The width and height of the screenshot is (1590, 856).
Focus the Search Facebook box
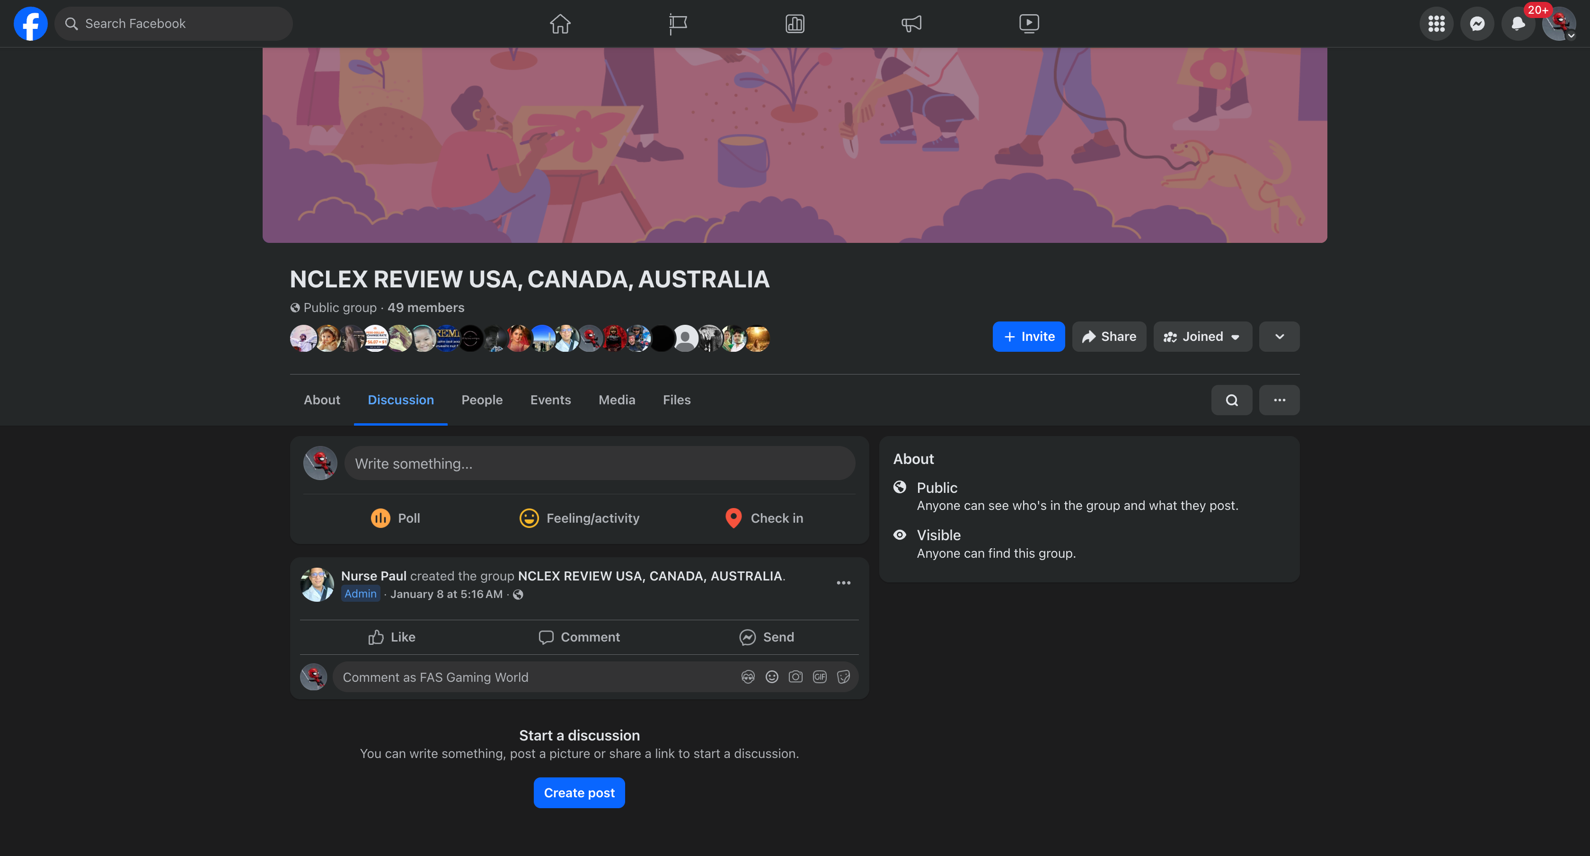174,24
